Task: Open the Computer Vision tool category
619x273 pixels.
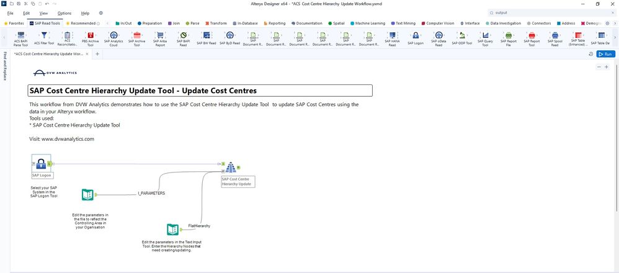Action: [438, 24]
